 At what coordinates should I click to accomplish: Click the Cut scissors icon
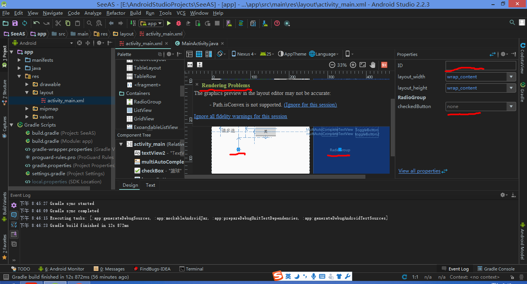pyautogui.click(x=58, y=23)
